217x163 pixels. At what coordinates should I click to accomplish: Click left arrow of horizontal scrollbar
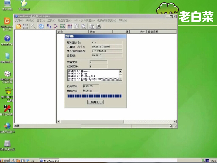pos(59,122)
